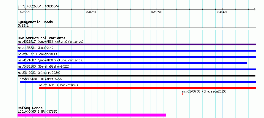Select the nsv5842982 (Almarri2020) label
This screenshot has width=264, height=118.
39,73
